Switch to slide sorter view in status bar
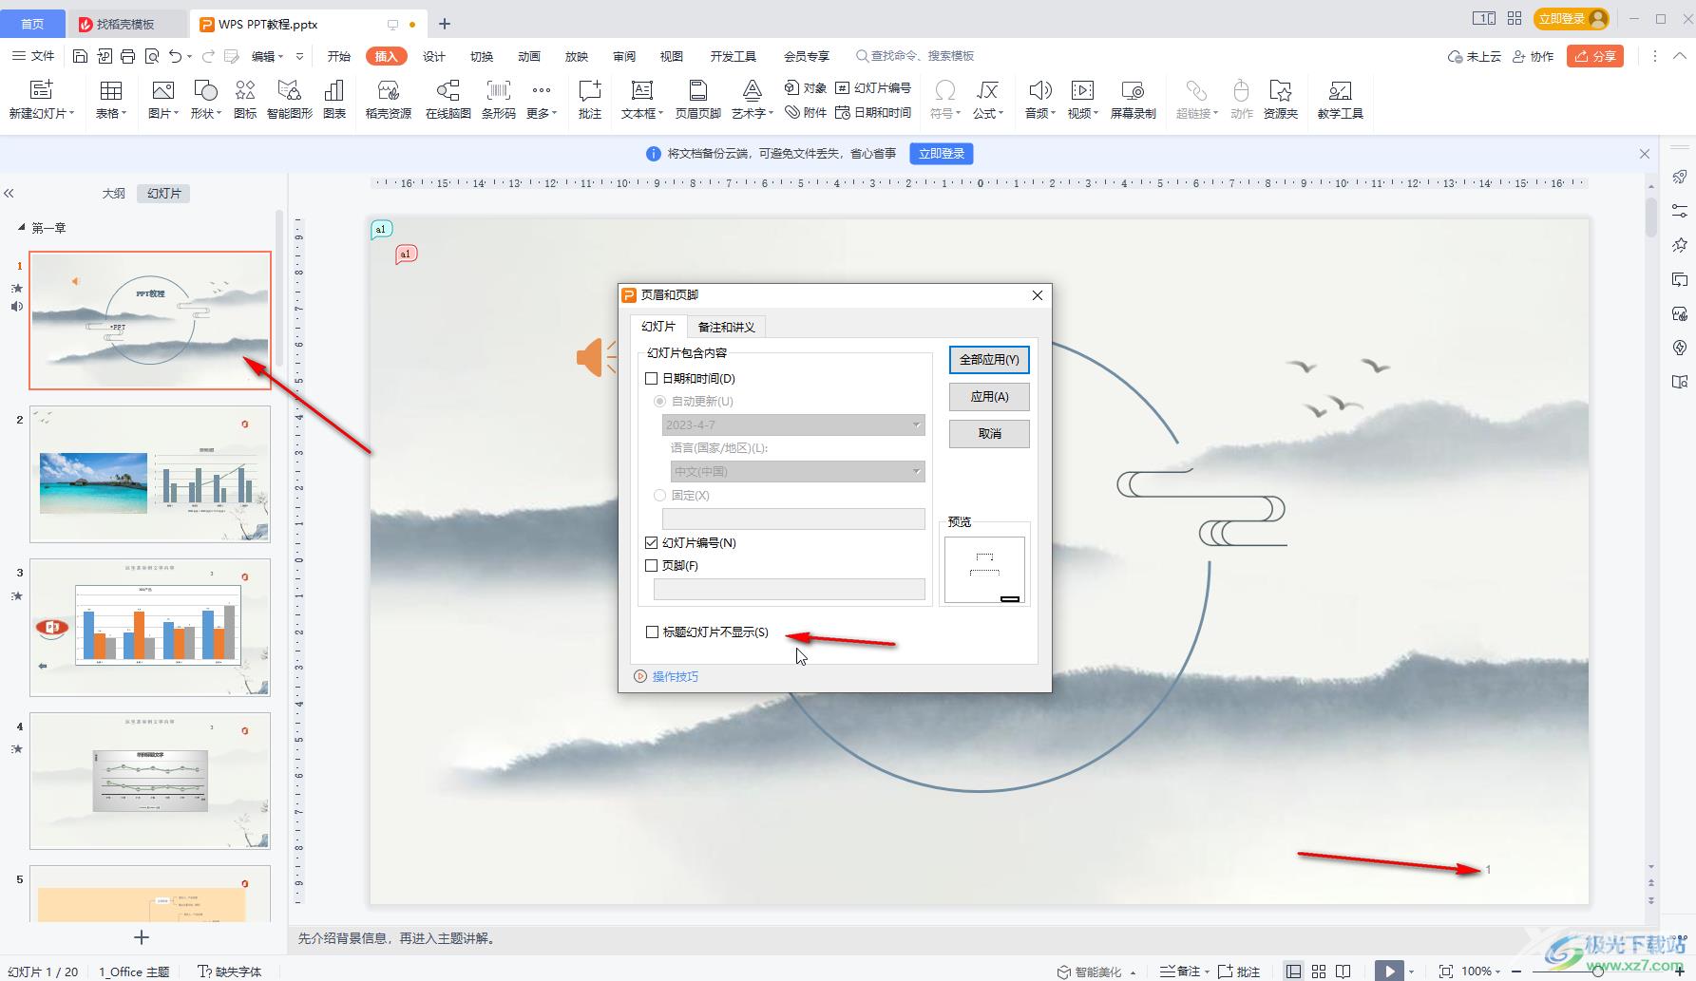1696x981 pixels. click(x=1319, y=971)
